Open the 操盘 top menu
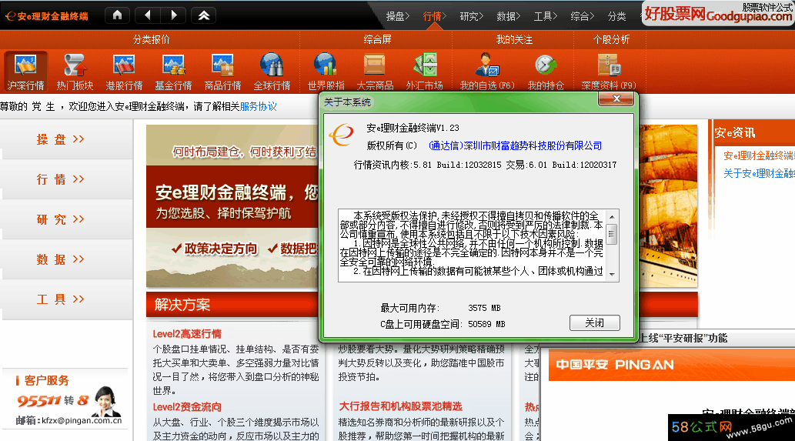795x441 pixels. tap(397, 17)
